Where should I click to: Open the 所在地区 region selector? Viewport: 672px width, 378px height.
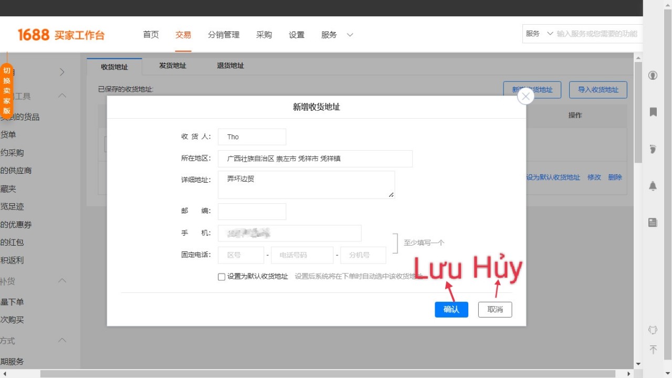click(x=315, y=159)
